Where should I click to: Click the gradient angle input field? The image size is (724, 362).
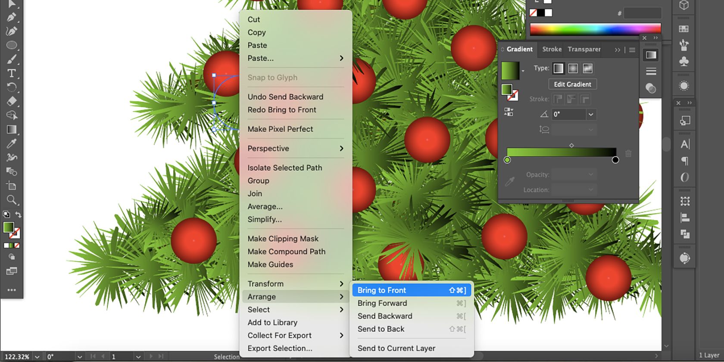coord(569,114)
